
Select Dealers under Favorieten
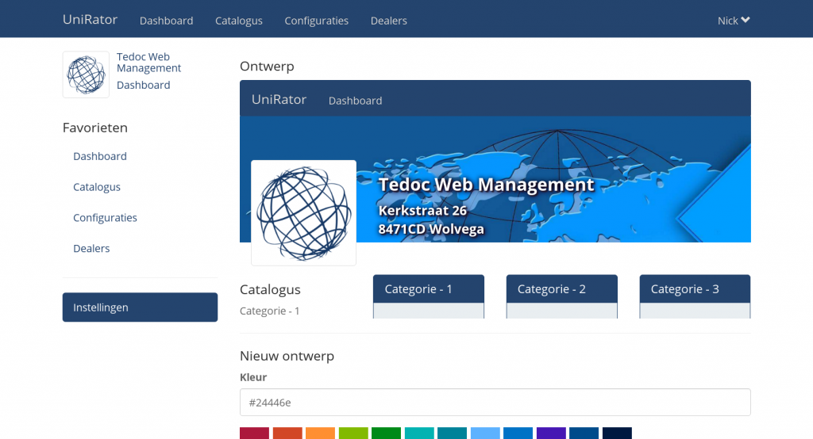pyautogui.click(x=91, y=249)
